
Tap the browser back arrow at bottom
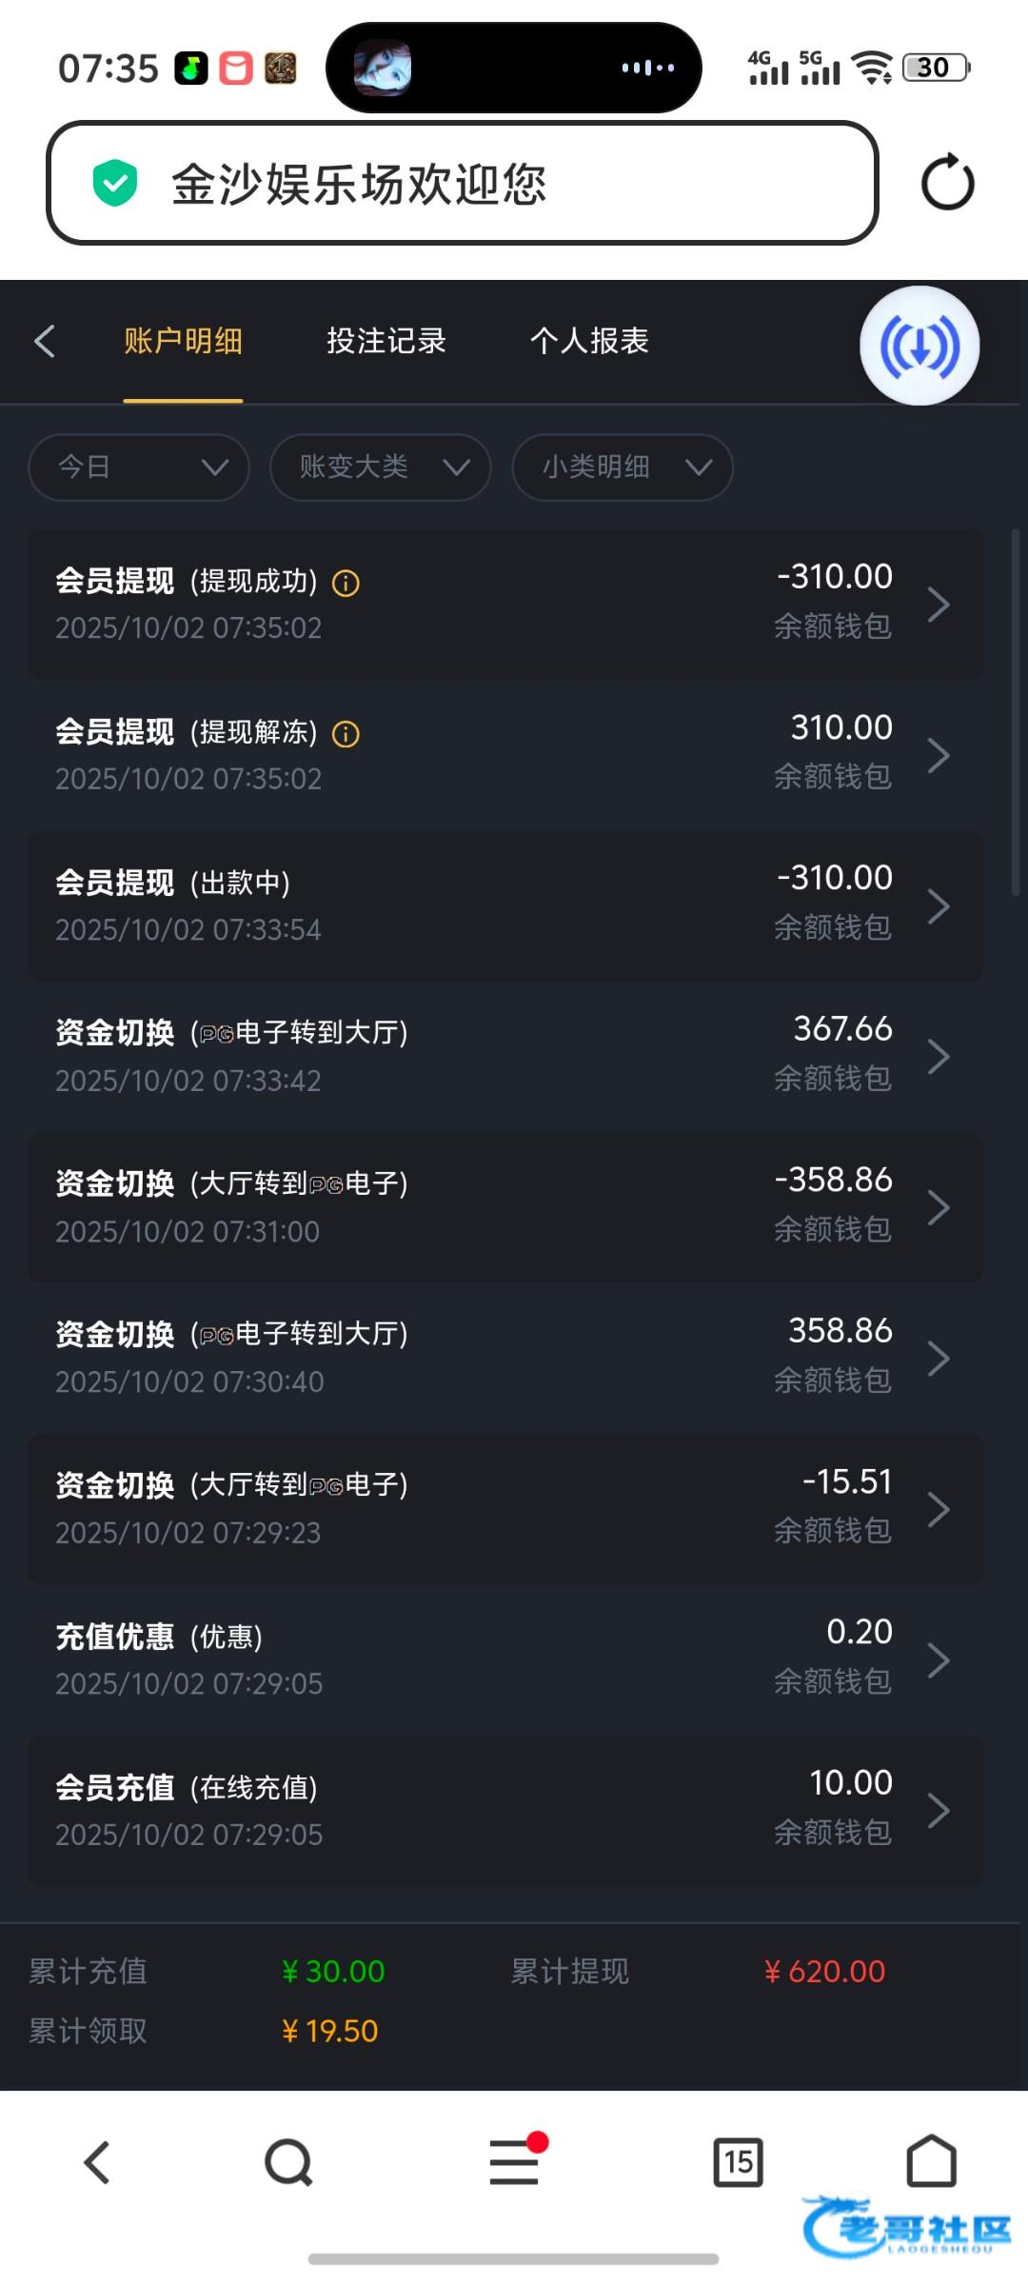tap(97, 2162)
